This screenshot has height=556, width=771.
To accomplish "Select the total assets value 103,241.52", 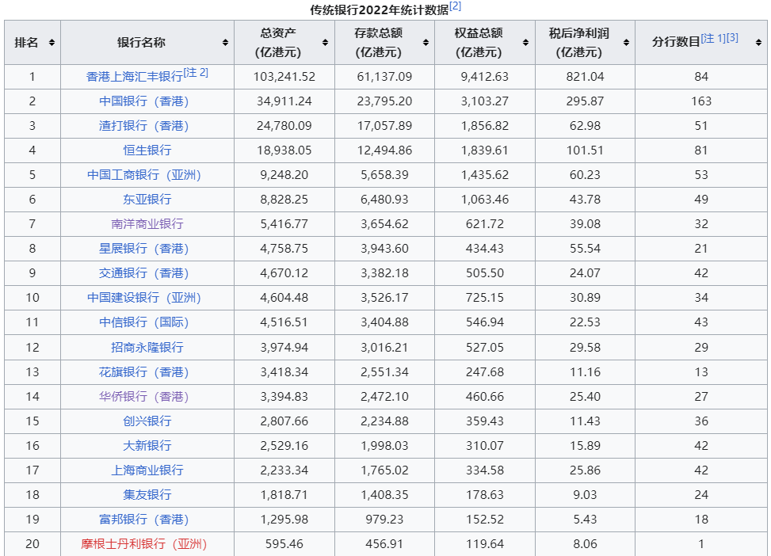I will [x=284, y=77].
